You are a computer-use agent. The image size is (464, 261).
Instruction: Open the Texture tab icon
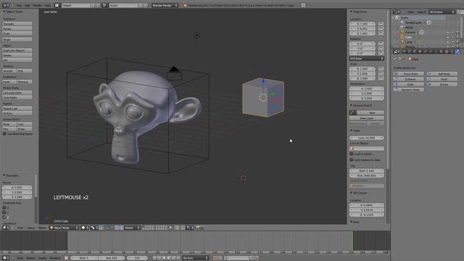point(447,51)
